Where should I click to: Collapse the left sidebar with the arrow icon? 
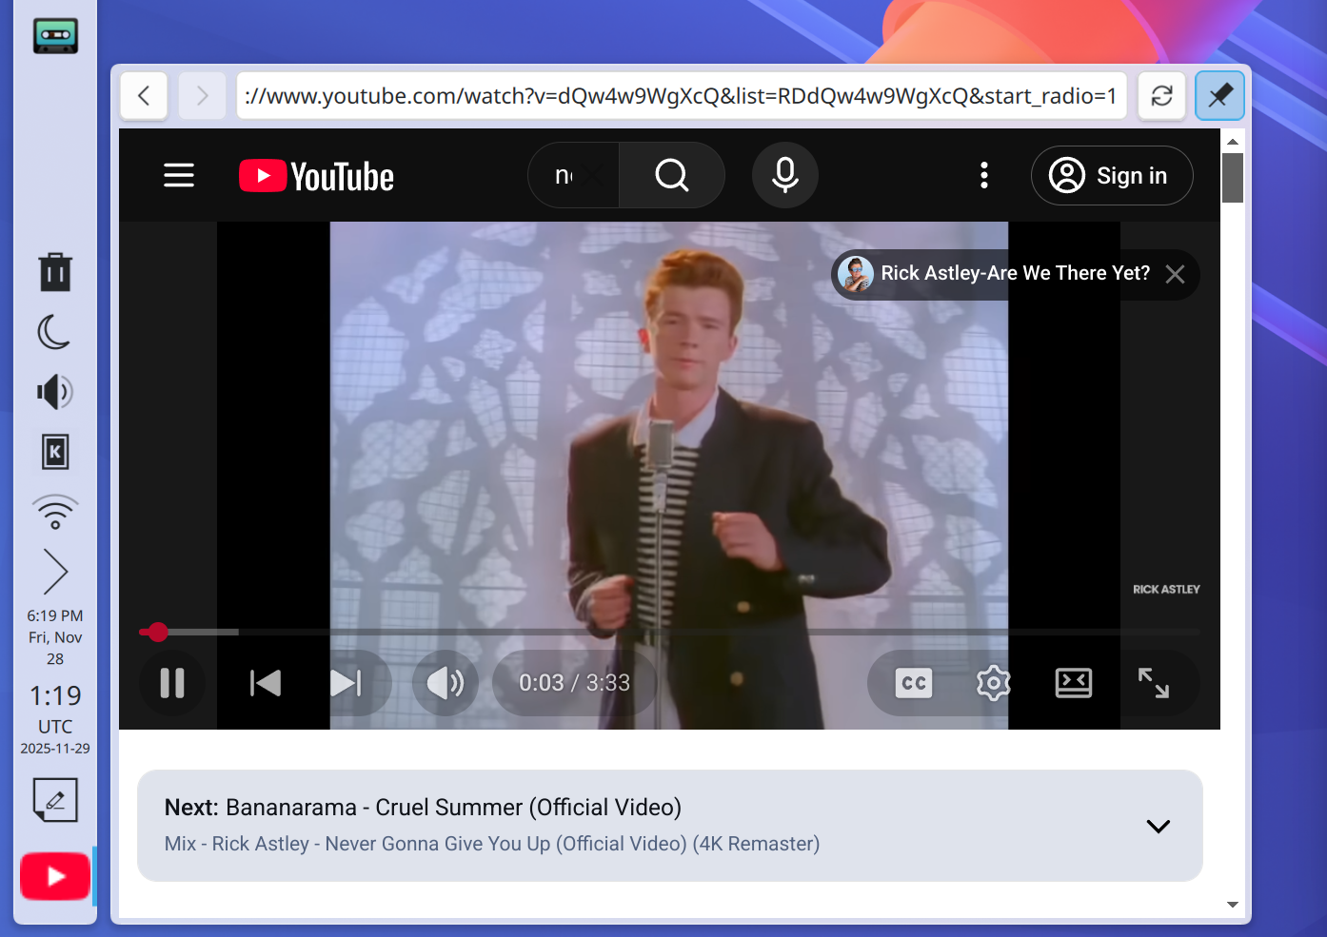pos(54,571)
